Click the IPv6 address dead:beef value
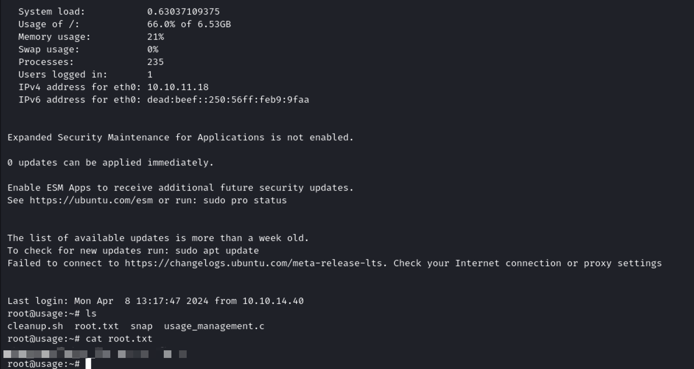Image resolution: width=694 pixels, height=369 pixels. click(x=228, y=100)
